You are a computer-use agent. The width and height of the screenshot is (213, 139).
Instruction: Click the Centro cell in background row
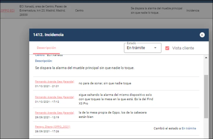click(79, 11)
